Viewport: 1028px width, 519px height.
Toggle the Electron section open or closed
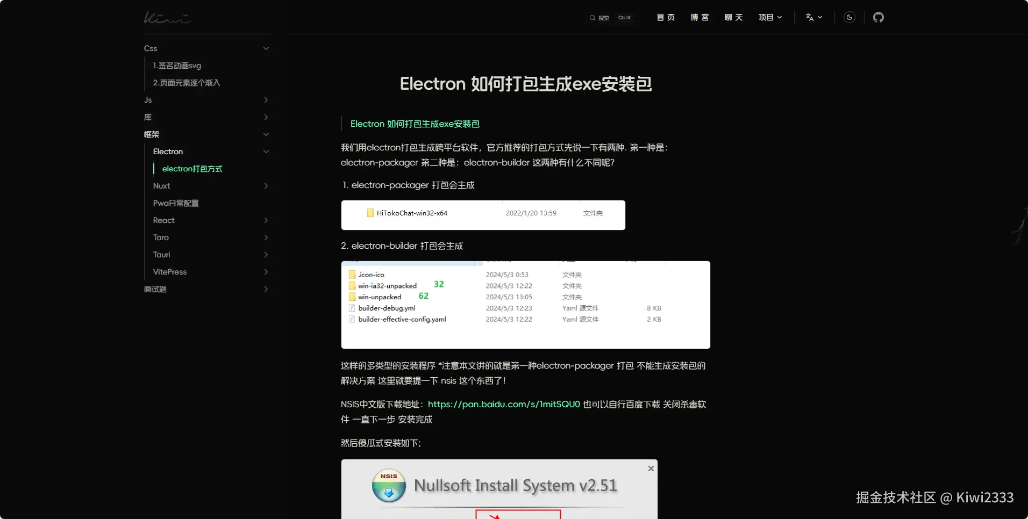click(x=266, y=151)
